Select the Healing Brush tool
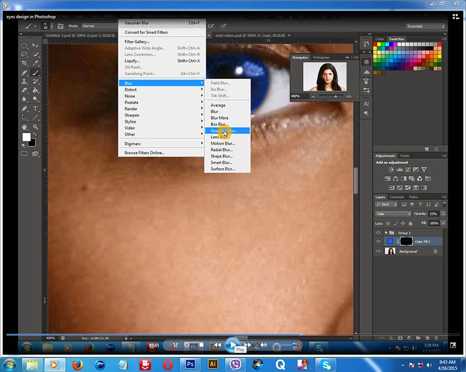Viewport: 466px width, 372px height. tap(24, 73)
